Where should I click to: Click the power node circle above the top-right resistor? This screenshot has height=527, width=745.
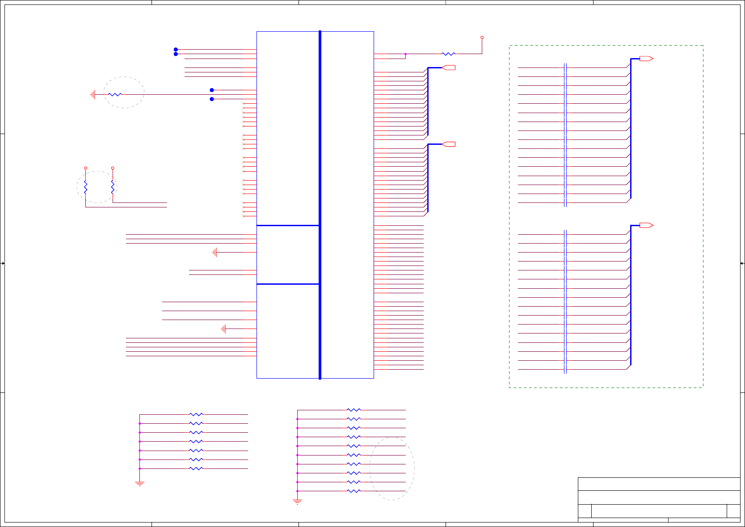click(482, 38)
